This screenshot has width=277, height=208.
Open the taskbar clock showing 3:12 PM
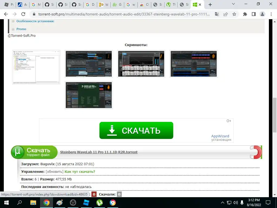tap(254, 203)
